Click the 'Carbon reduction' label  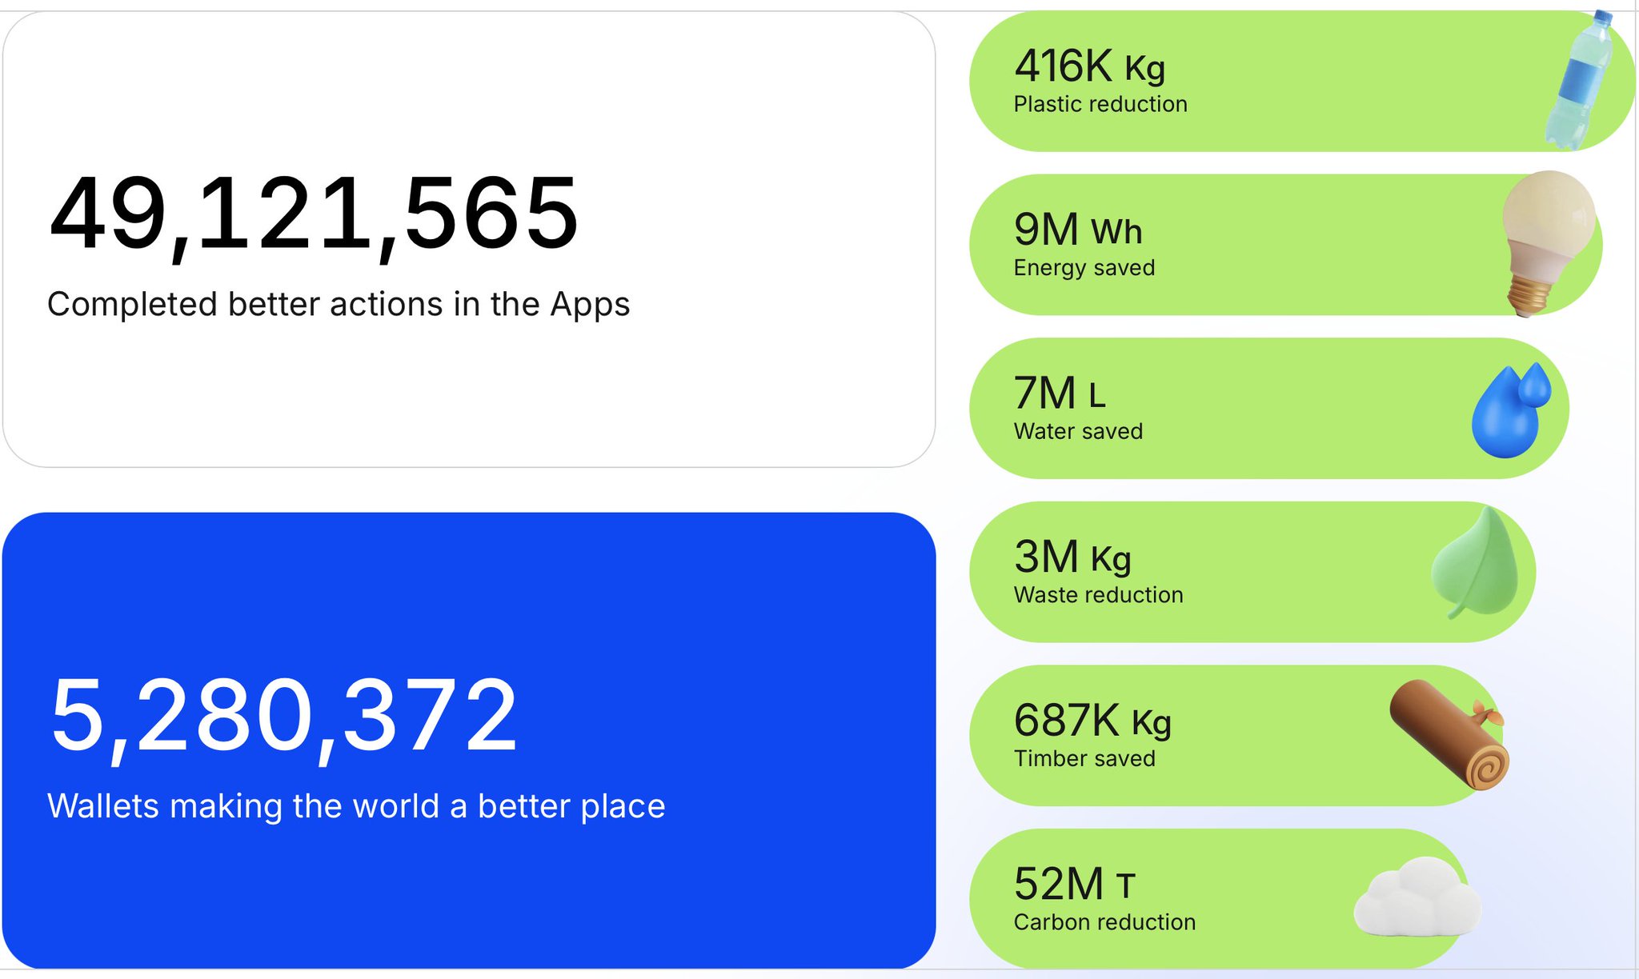tap(1104, 922)
